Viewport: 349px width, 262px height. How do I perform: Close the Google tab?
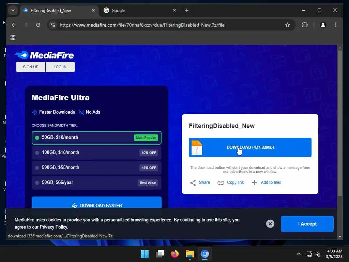click(174, 10)
